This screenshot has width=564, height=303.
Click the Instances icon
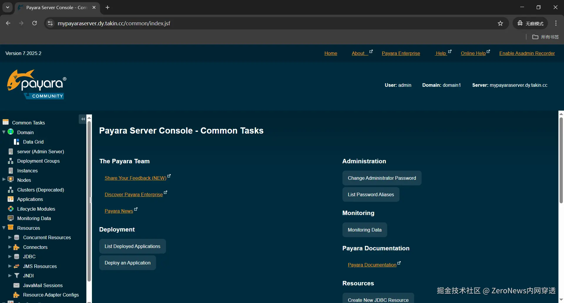11,171
